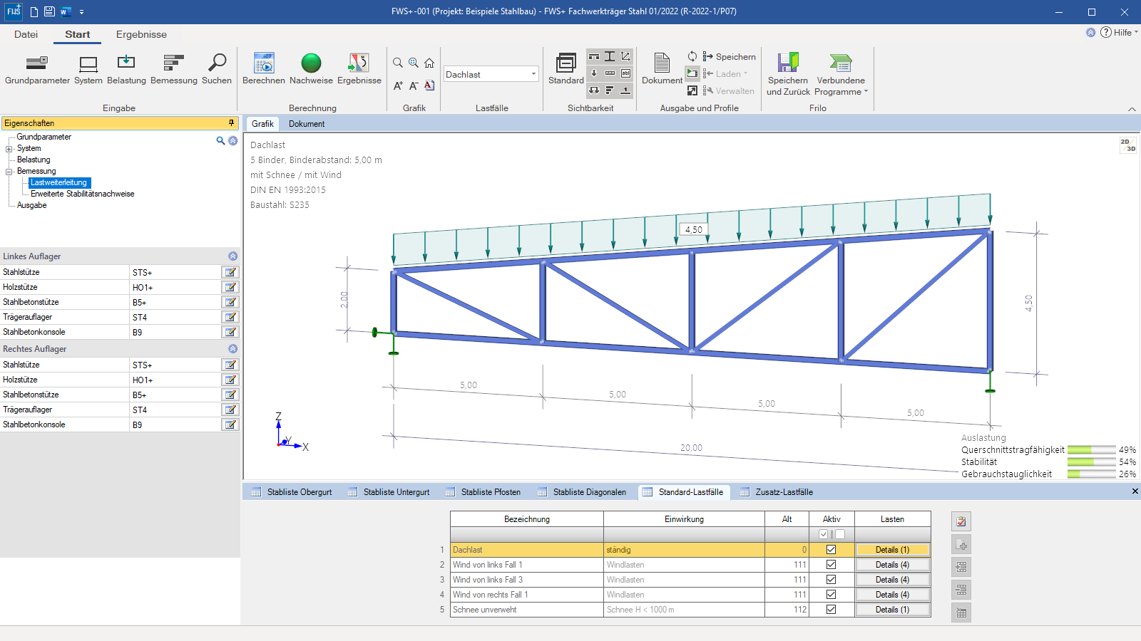Viewport: 1141px width, 641px height.
Task: Switch to the Ergebnisse ribbon tab
Action: click(x=141, y=34)
